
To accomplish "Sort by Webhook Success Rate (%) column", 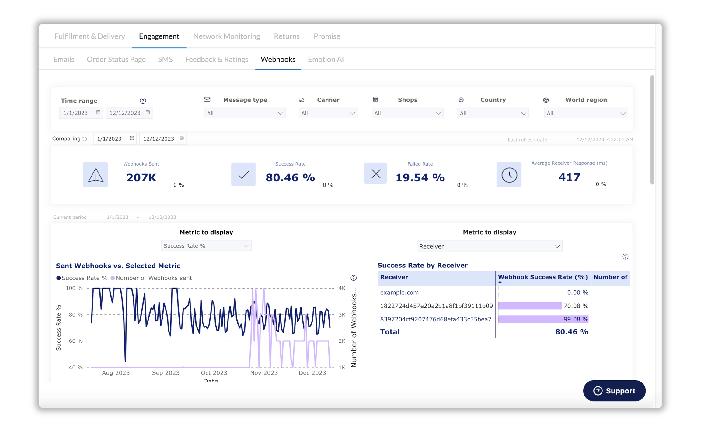I will (x=542, y=277).
